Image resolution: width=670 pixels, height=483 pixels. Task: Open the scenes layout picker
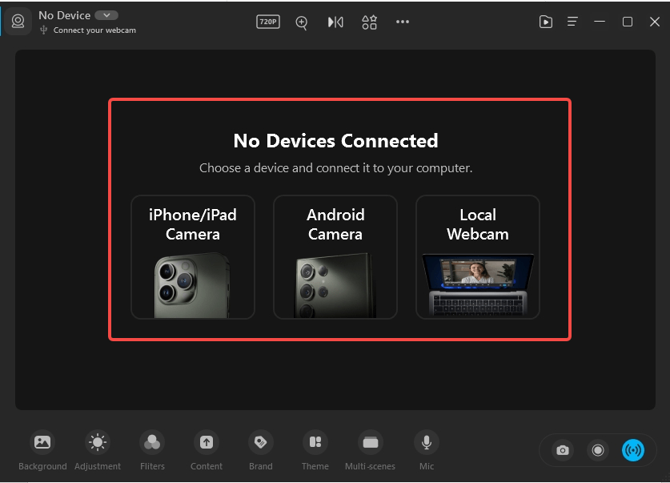pos(369,22)
